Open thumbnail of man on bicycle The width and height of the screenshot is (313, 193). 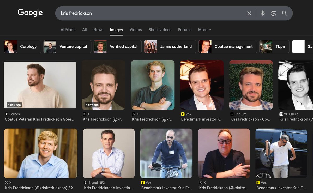click(166, 153)
